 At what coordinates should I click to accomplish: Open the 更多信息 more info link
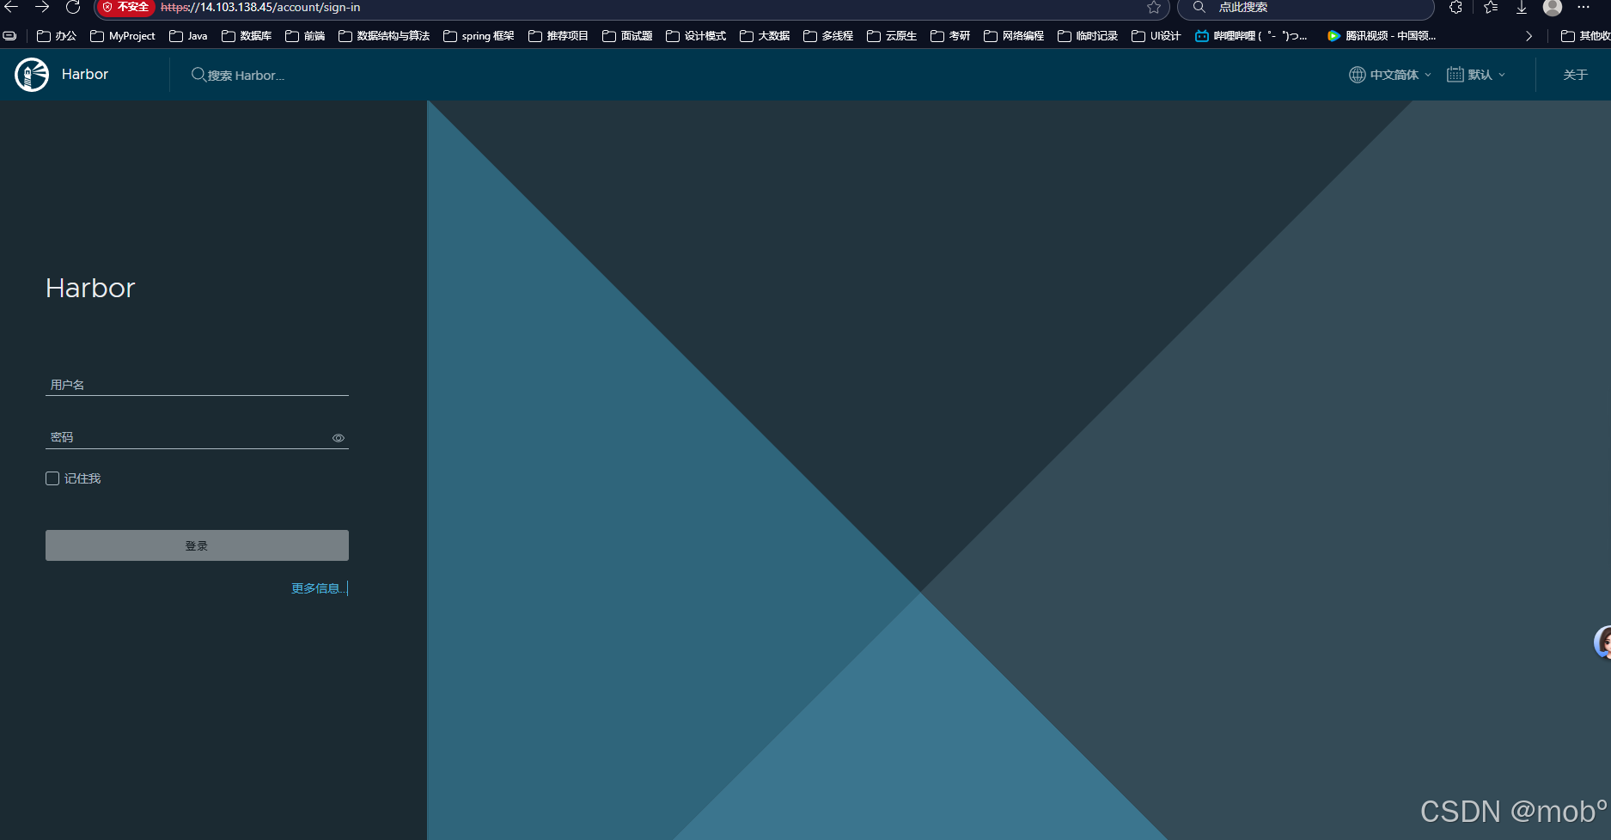tap(318, 588)
